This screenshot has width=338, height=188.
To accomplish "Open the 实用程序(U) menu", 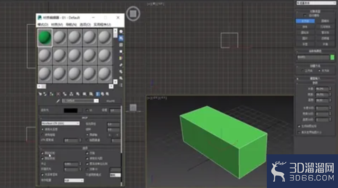I will 102,25.
